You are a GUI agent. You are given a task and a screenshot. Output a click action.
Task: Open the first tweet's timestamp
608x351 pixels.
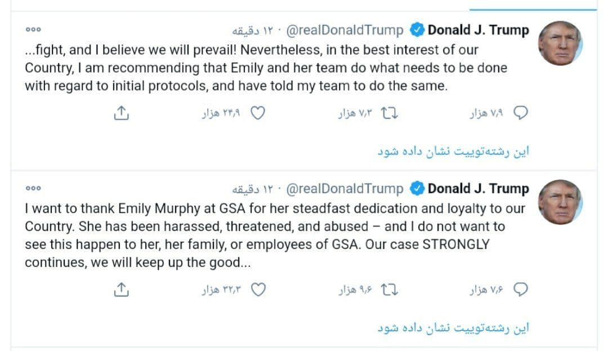pyautogui.click(x=252, y=30)
